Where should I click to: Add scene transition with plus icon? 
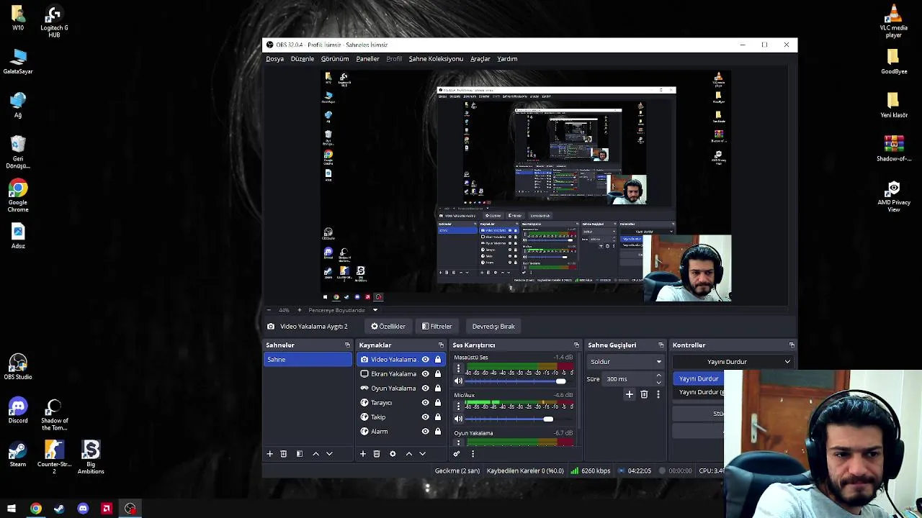click(630, 394)
